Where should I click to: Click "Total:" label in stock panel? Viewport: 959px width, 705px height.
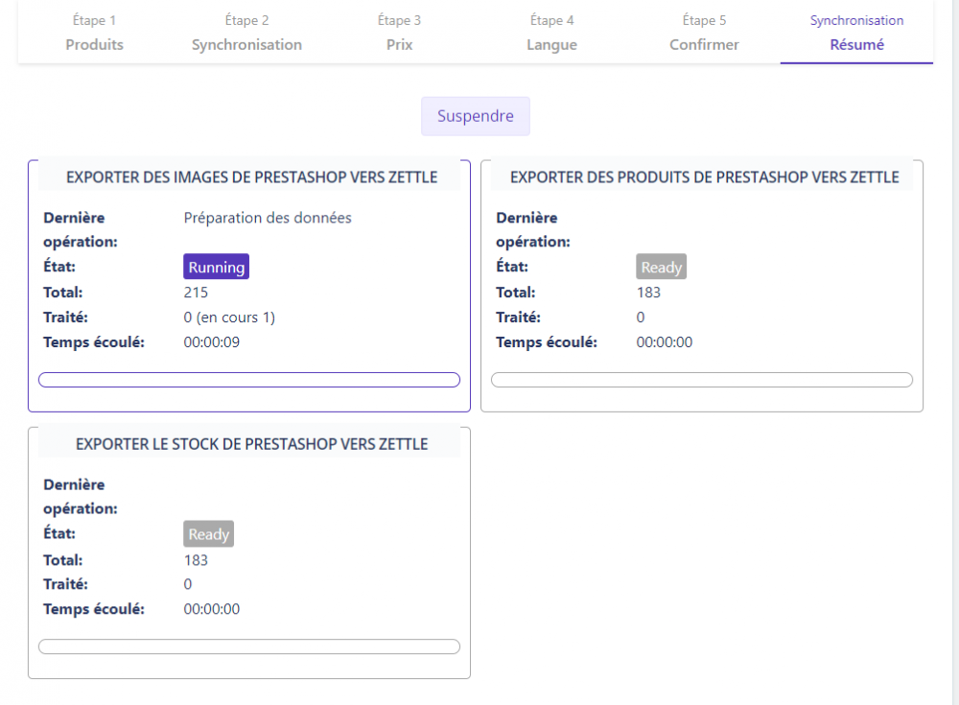62,560
